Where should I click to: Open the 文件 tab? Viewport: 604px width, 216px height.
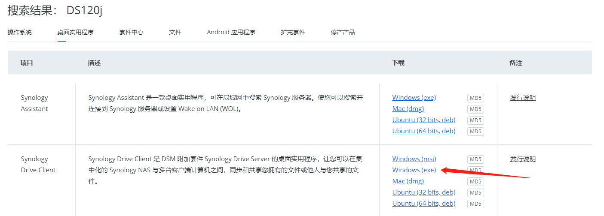click(175, 32)
